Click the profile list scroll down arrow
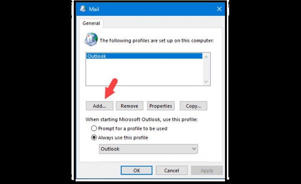 click(x=206, y=82)
